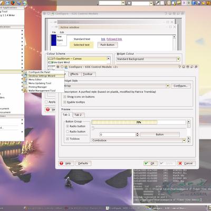Open the Standard Background widget colour dropdown

(148, 59)
